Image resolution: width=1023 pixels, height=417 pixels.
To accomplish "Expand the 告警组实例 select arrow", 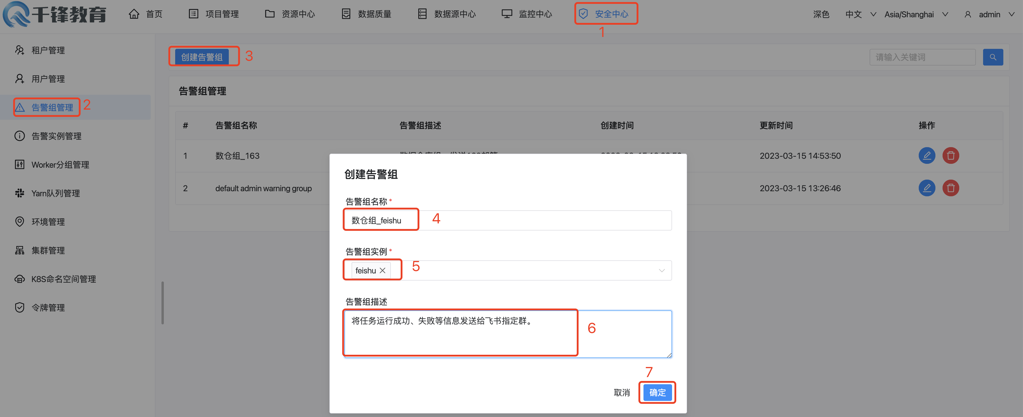I will click(x=661, y=270).
